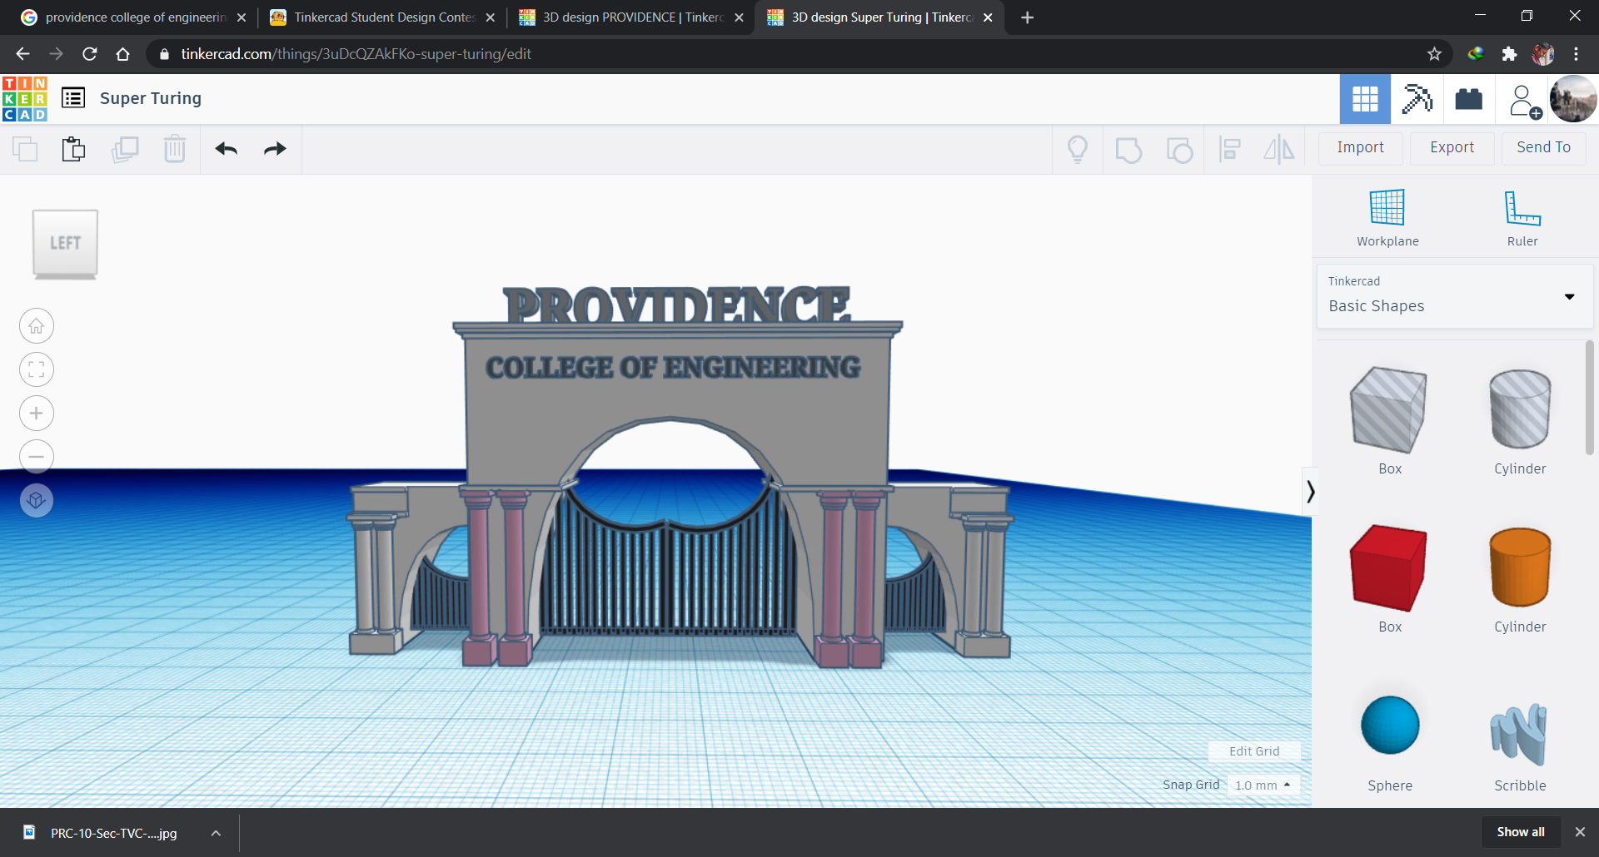1599x857 pixels.
Task: Click the Mirror tool icon
Action: click(x=1279, y=149)
